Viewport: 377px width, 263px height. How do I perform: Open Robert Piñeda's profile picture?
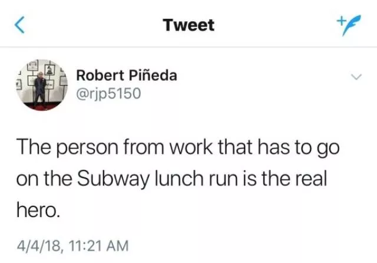coord(40,85)
